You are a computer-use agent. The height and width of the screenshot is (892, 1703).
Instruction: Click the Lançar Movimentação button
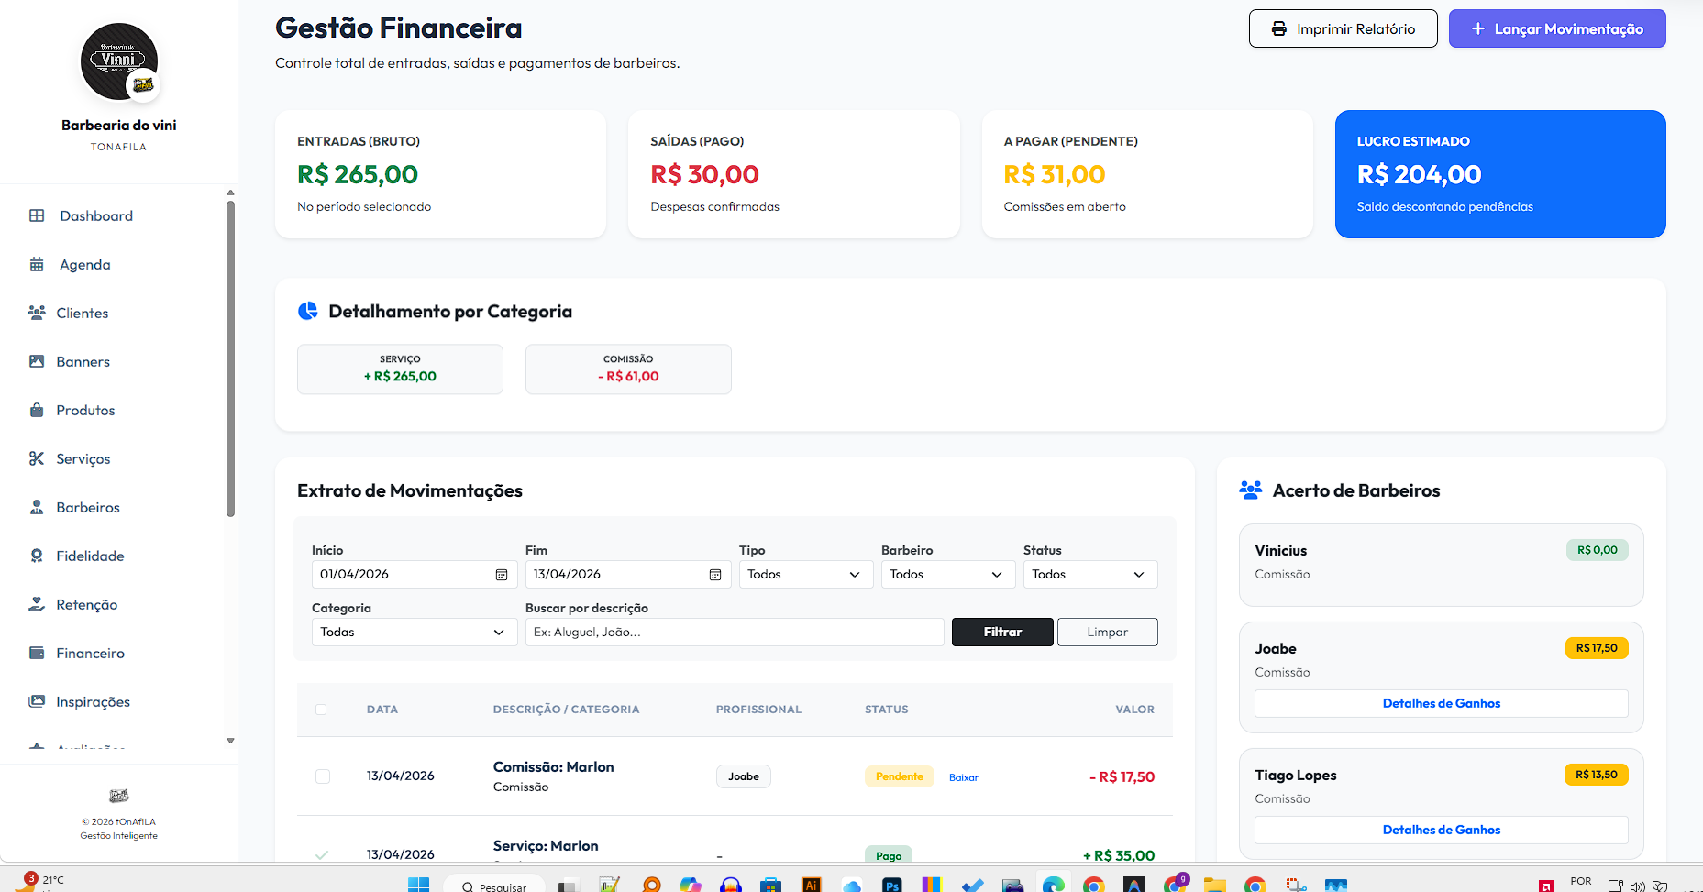point(1556,29)
